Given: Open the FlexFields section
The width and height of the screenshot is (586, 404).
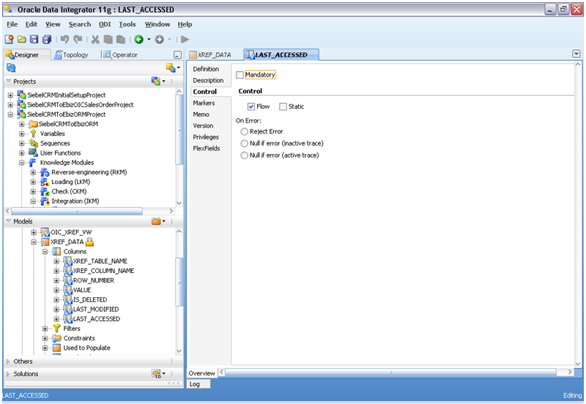Looking at the screenshot, I should tap(206, 148).
